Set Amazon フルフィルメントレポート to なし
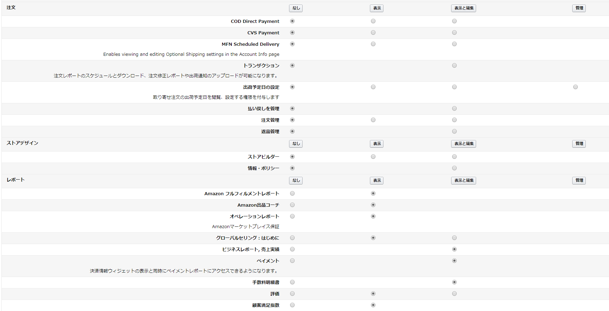 point(292,193)
